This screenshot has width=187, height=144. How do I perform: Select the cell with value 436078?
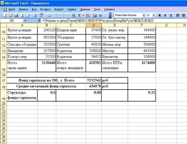[x=93, y=86]
